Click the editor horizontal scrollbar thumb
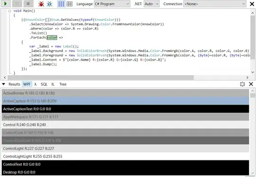Screen dimensions: 256x177 click(101, 78)
